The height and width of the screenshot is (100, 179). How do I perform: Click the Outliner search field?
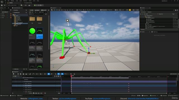pyautogui.click(x=159, y=10)
